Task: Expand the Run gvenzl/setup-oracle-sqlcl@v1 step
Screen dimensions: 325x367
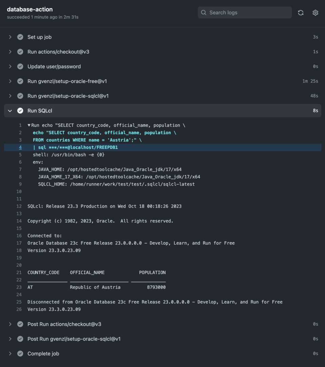Action: (10, 96)
